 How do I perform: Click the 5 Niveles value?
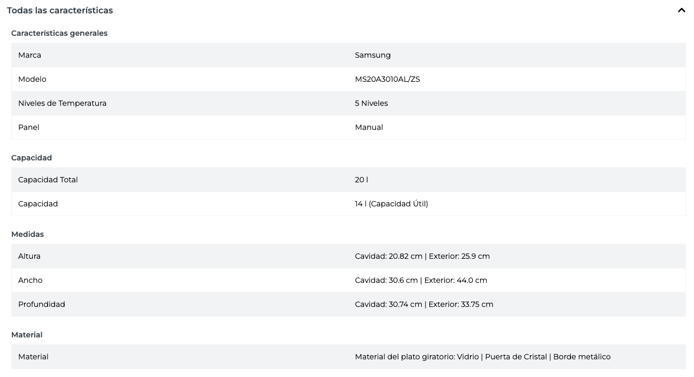click(371, 103)
